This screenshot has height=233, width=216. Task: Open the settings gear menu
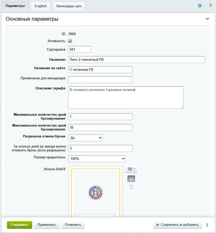click(x=201, y=6)
